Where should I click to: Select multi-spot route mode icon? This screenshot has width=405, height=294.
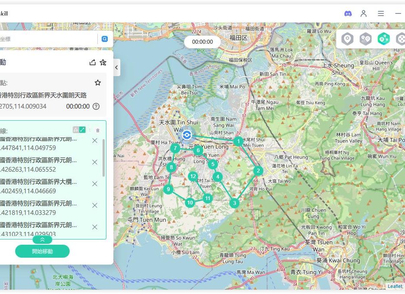pyautogui.click(x=383, y=39)
